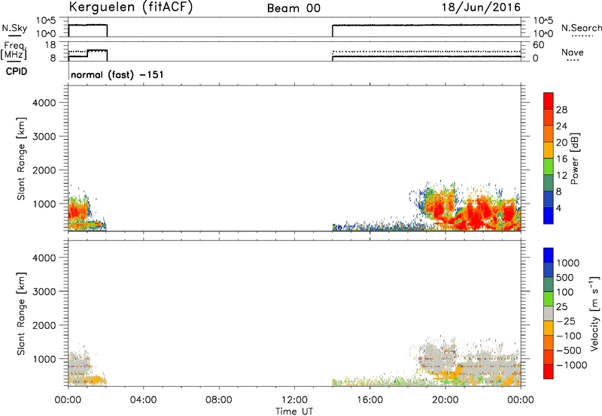Viewport: 602px width, 416px height.
Task: Select the "N.Sky" legend label
Action: (14, 28)
